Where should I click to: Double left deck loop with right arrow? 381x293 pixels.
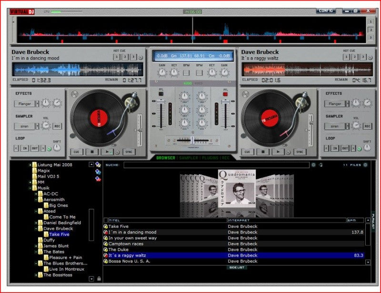point(43,148)
